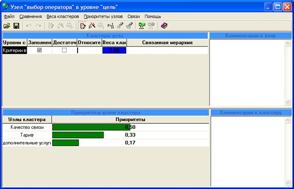Select the priorities edit tag icon
The height and width of the screenshot is (189, 294).
tap(83, 26)
